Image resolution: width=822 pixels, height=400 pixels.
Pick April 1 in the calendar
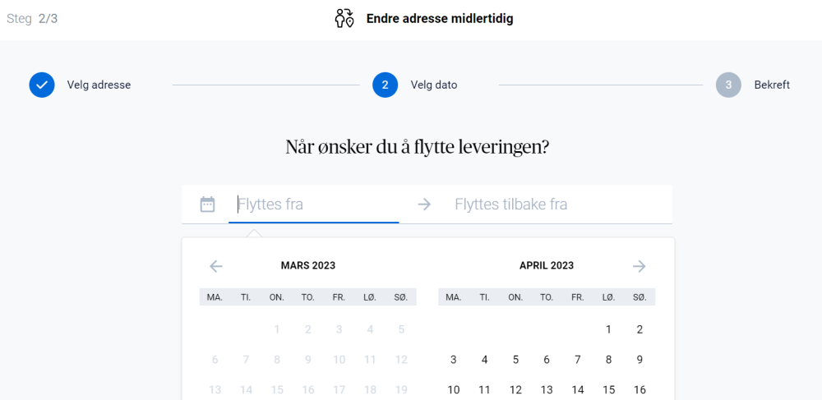608,329
